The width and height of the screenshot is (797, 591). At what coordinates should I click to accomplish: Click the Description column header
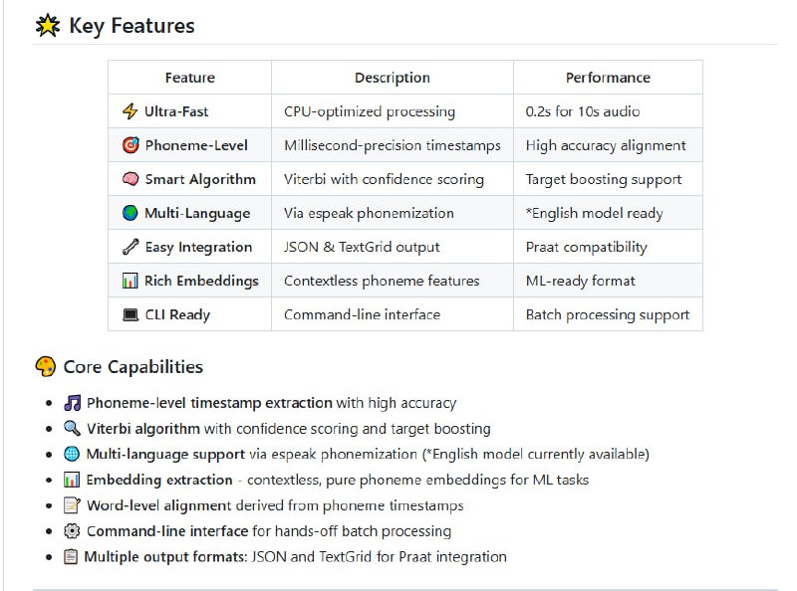click(393, 78)
